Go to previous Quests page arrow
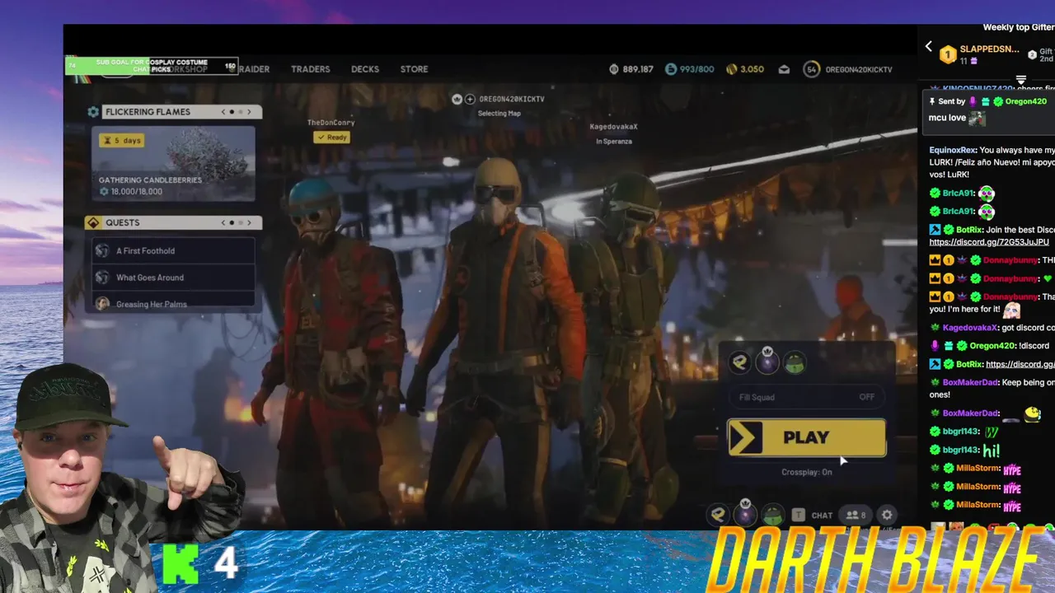Image resolution: width=1055 pixels, height=593 pixels. pos(223,222)
